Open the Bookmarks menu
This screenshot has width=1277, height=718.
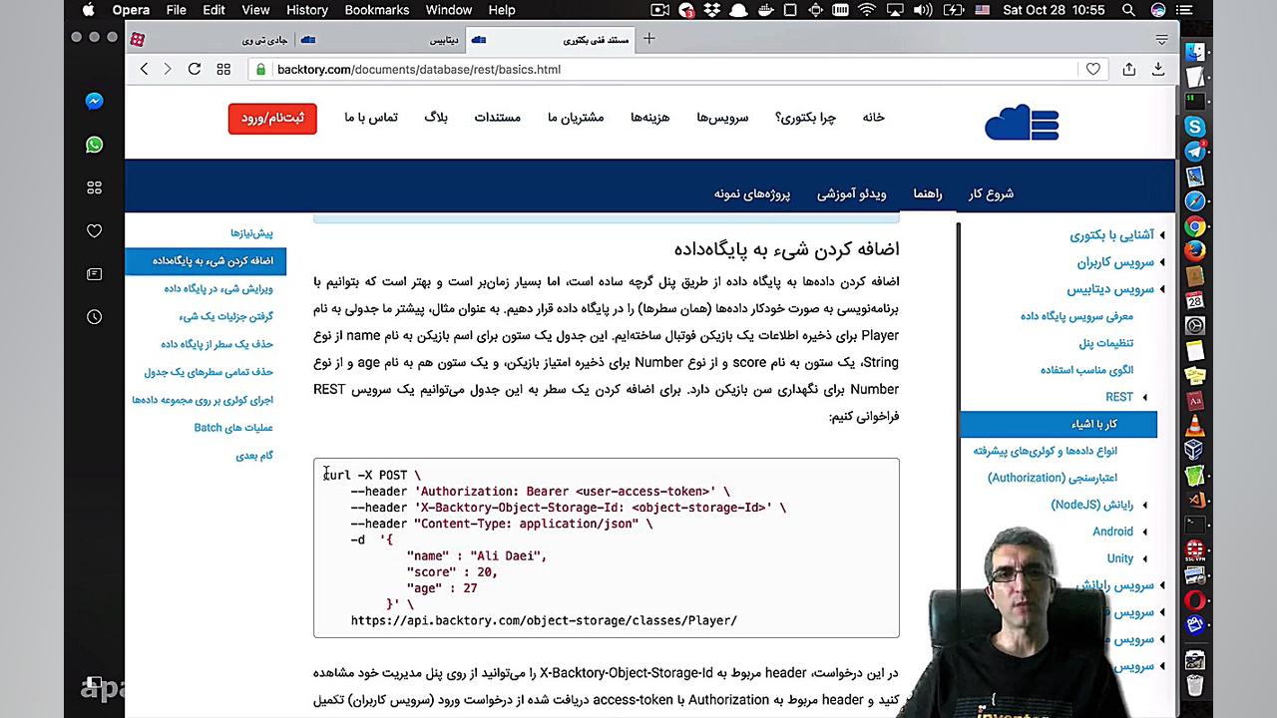(376, 10)
